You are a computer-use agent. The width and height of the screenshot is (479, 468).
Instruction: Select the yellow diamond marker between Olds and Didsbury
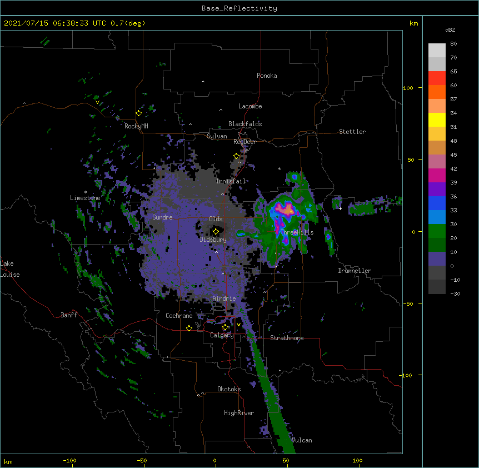click(x=216, y=232)
